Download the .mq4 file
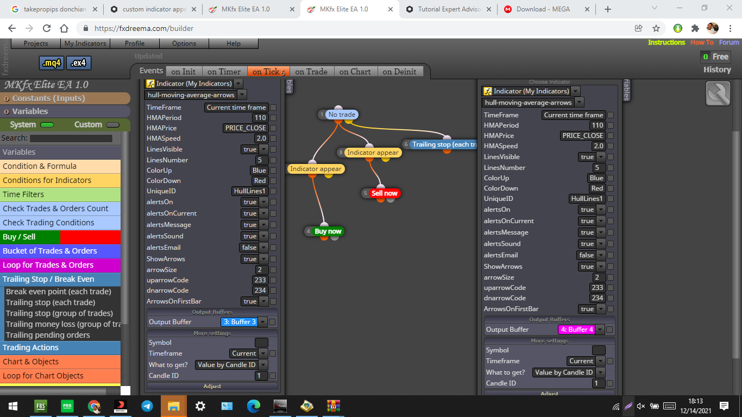Image resolution: width=742 pixels, height=417 pixels. pos(52,63)
